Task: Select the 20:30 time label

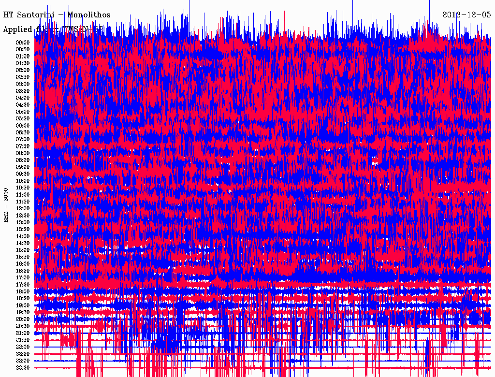Action: coord(23,326)
